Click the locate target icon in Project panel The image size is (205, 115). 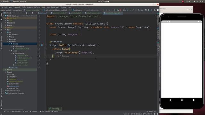(26, 13)
